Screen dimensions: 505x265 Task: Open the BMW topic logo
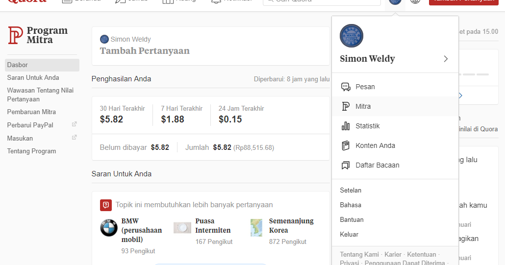tap(109, 228)
